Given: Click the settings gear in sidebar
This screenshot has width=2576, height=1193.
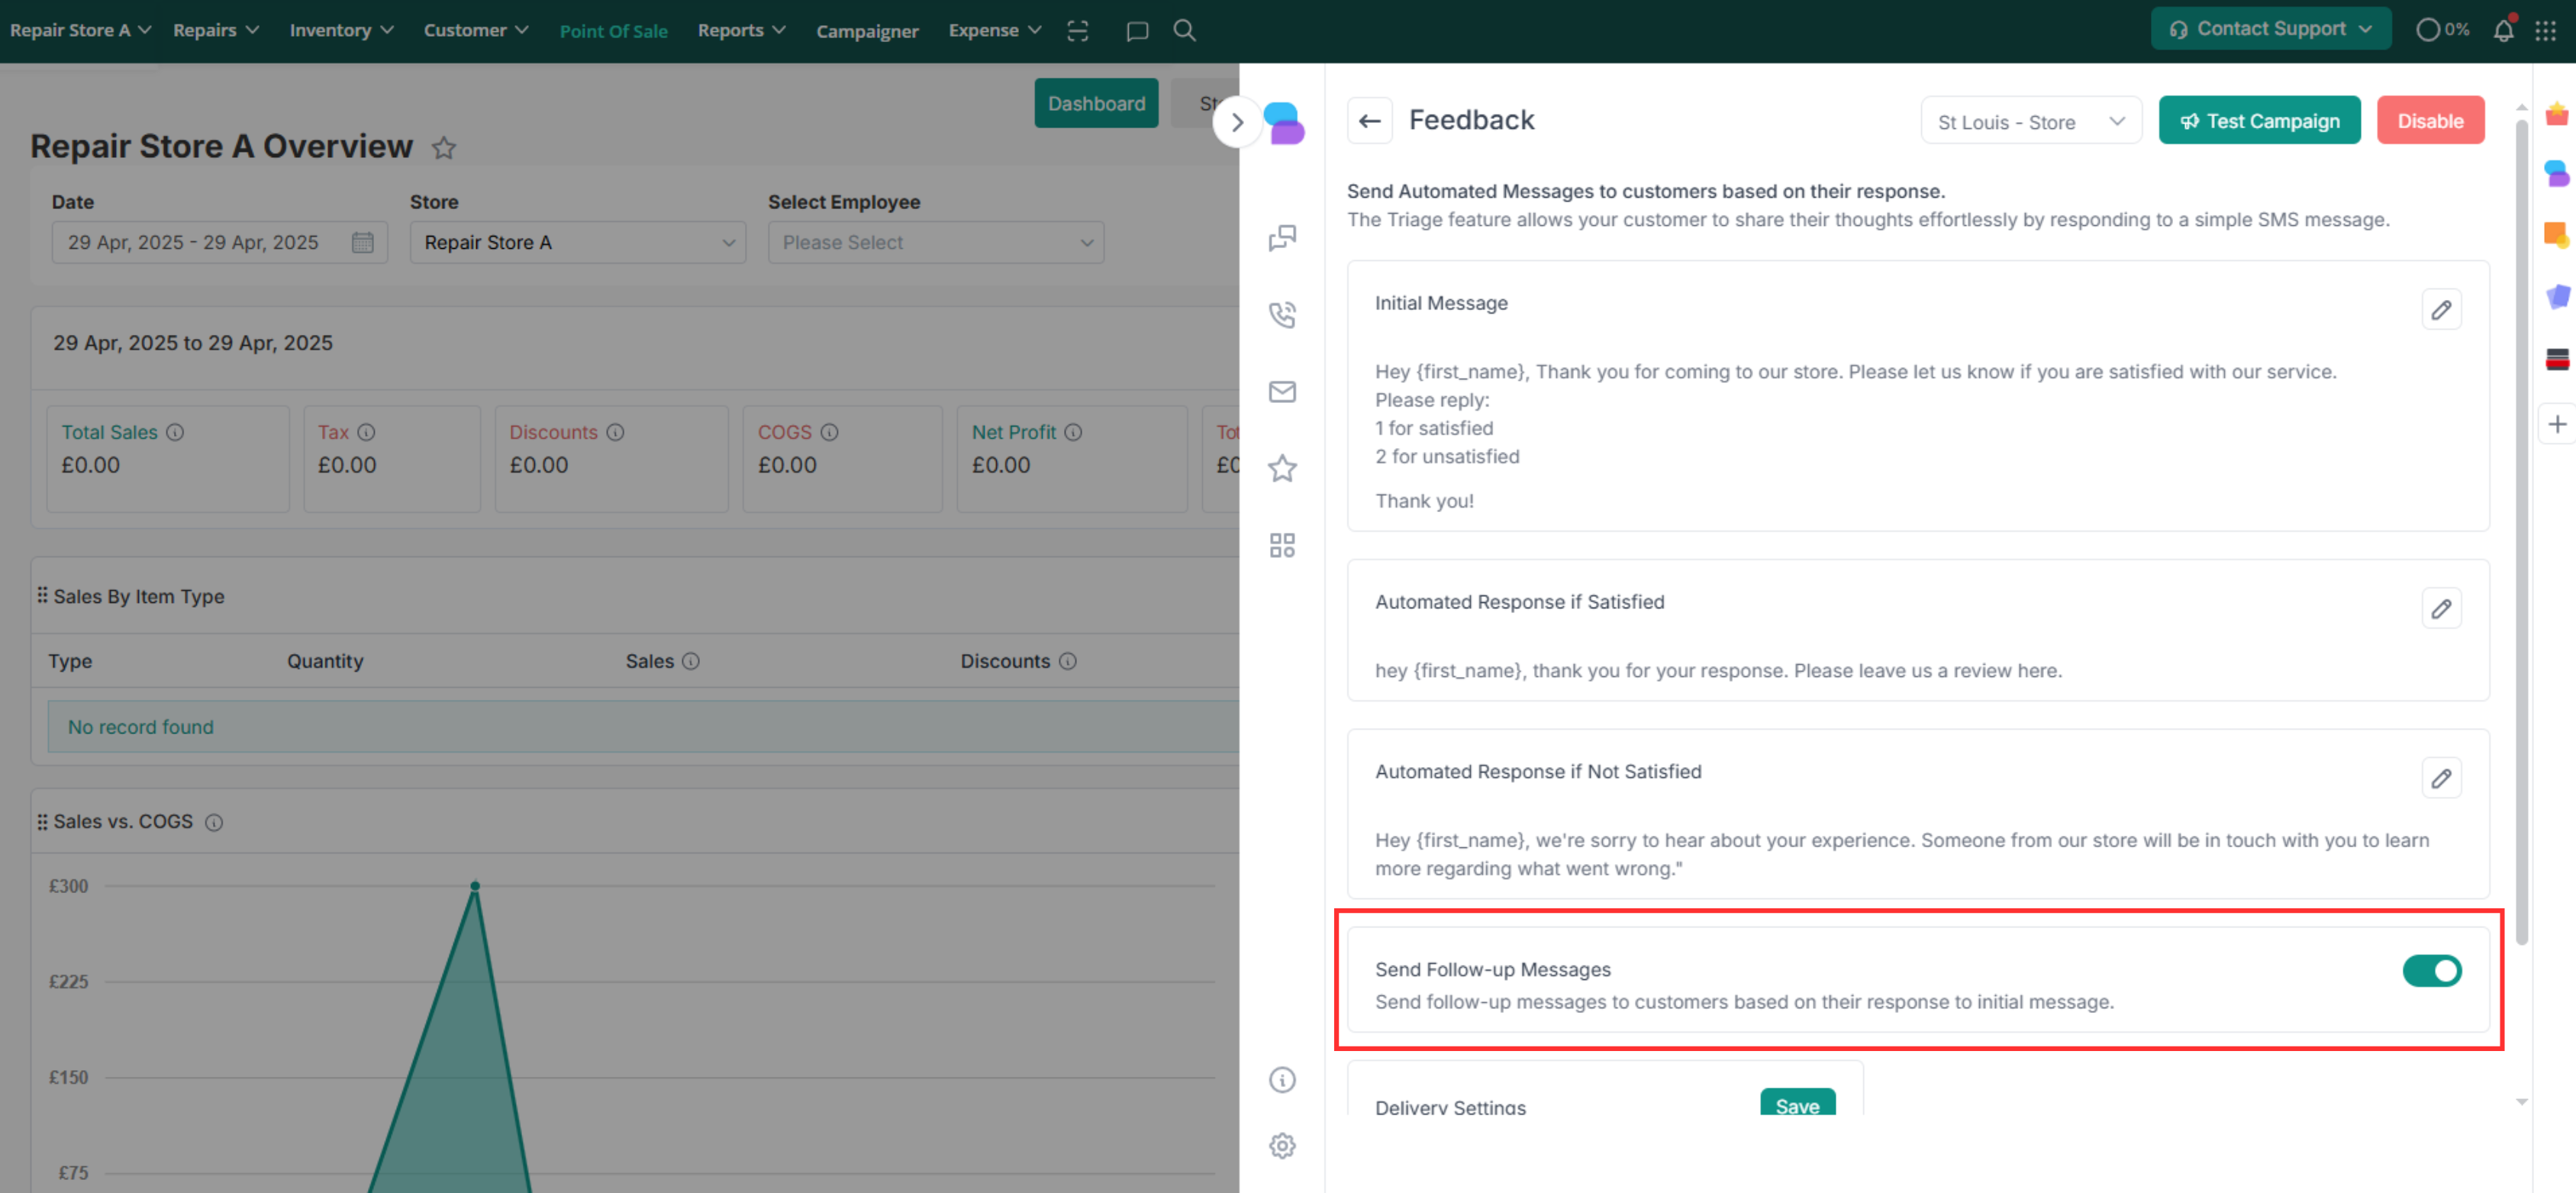Looking at the screenshot, I should (1282, 1145).
